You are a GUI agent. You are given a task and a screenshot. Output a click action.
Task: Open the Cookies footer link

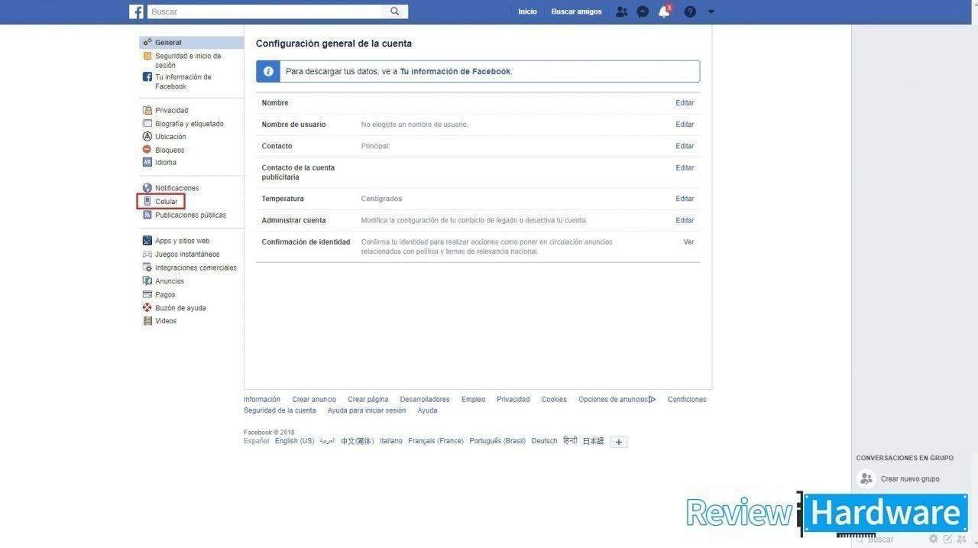click(554, 400)
